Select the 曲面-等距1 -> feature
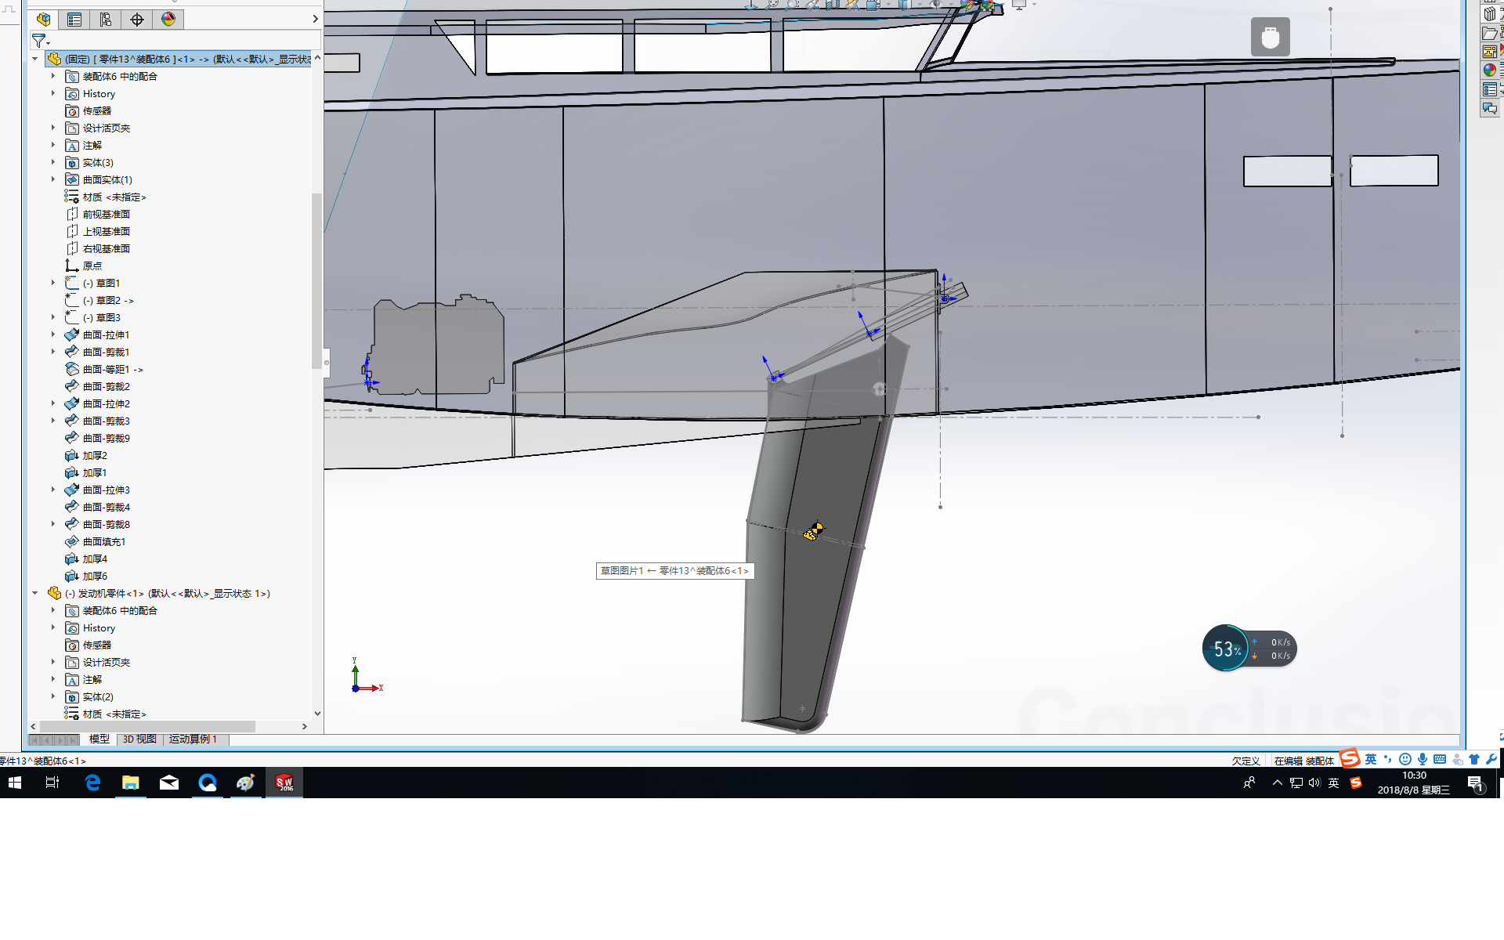1504x940 pixels. 104,370
